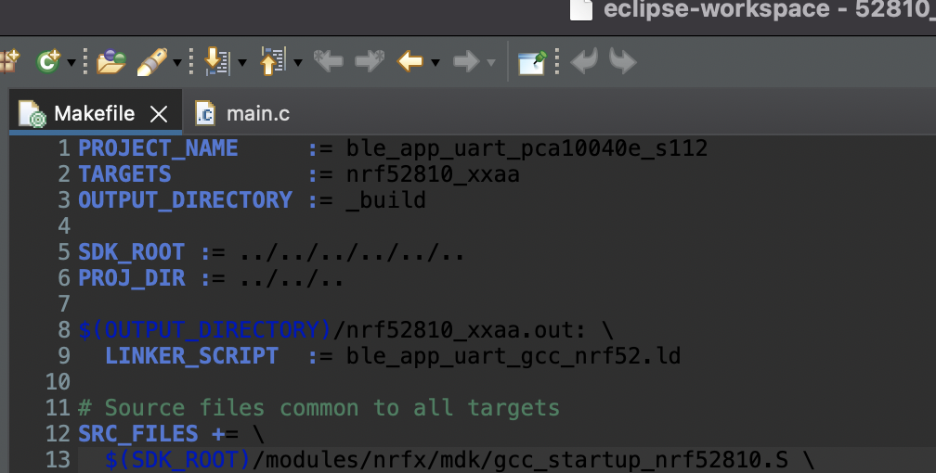
Task: Click the _build value text
Action: (385, 200)
